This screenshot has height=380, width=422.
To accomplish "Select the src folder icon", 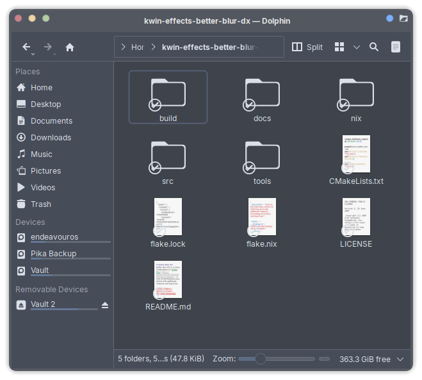I will click(168, 155).
